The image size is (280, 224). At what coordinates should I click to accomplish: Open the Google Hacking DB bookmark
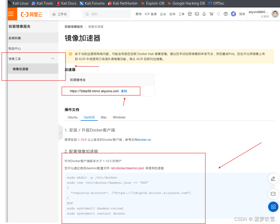(186, 3)
